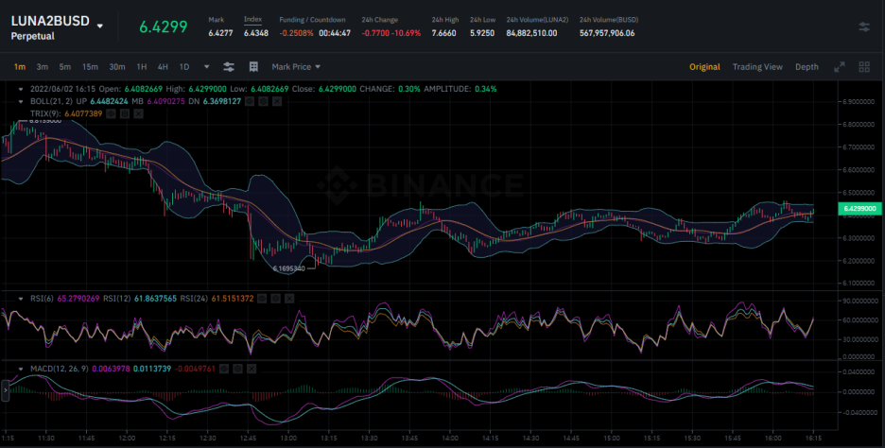Open multi-chart grid view icon
Image resolution: width=885 pixels, height=448 pixels.
tap(864, 66)
